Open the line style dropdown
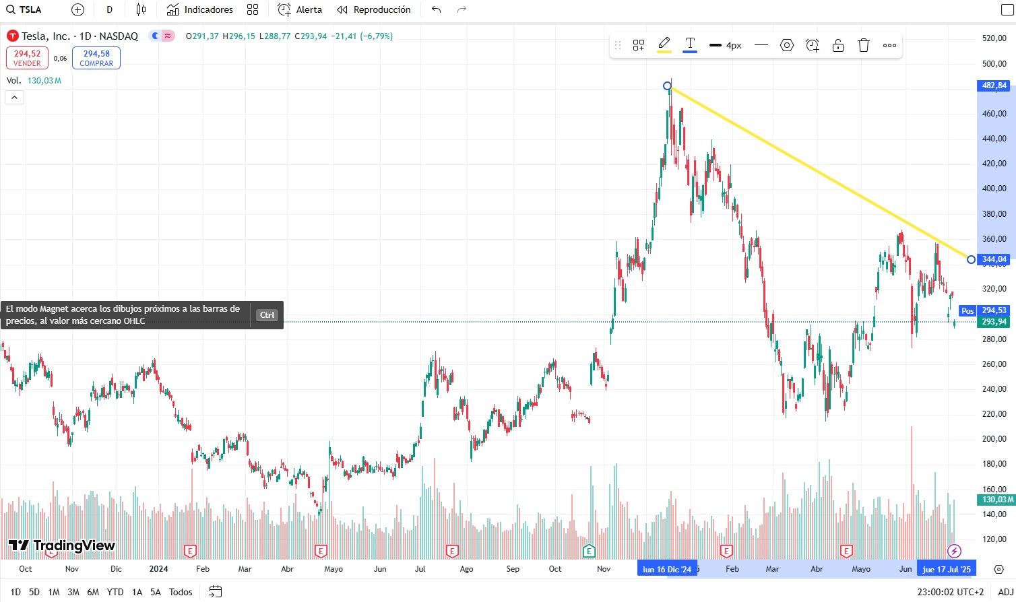The image size is (1016, 602). [x=761, y=45]
